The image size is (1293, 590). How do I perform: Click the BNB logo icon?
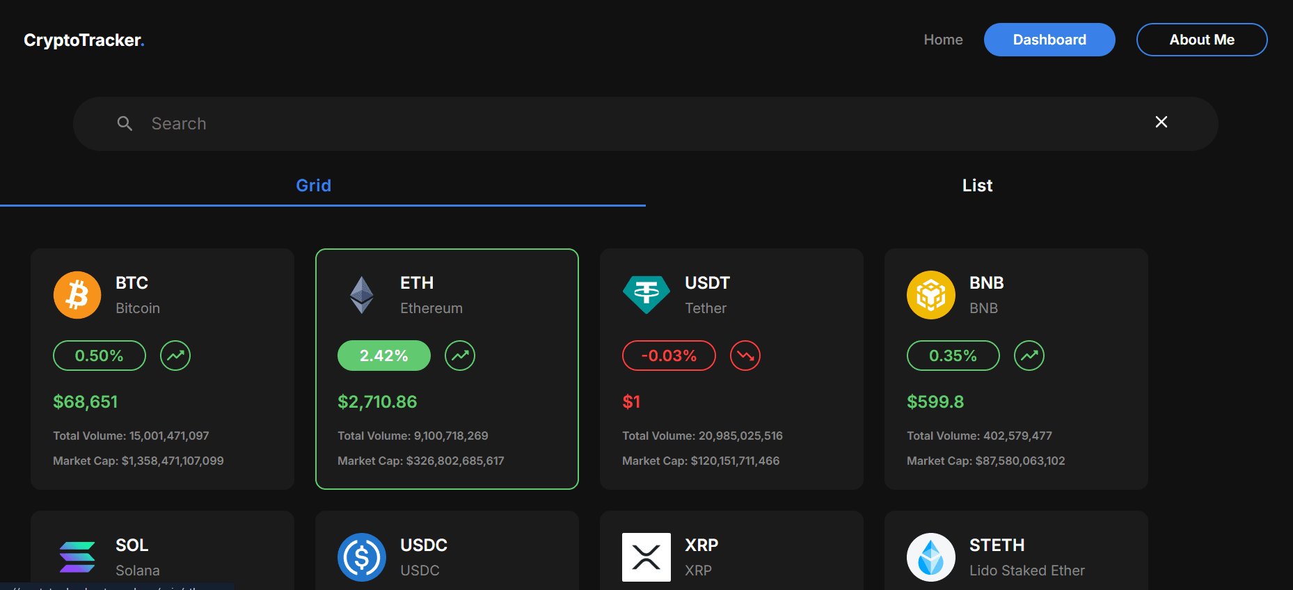pyautogui.click(x=931, y=295)
